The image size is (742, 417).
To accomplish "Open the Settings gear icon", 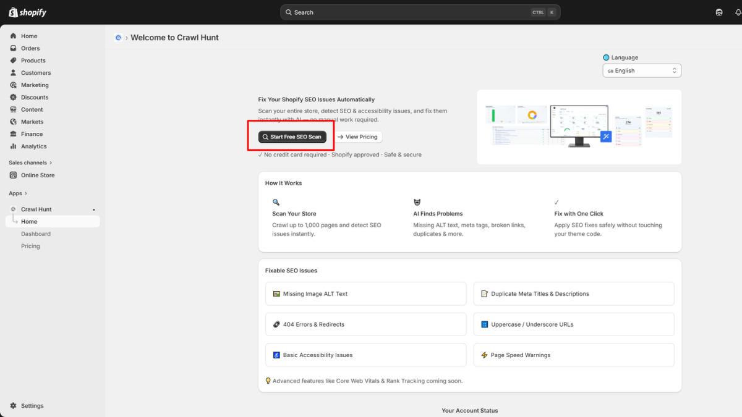I will pos(13,406).
